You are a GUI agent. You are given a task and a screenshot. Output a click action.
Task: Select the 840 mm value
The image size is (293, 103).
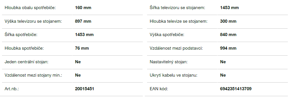point(228,35)
